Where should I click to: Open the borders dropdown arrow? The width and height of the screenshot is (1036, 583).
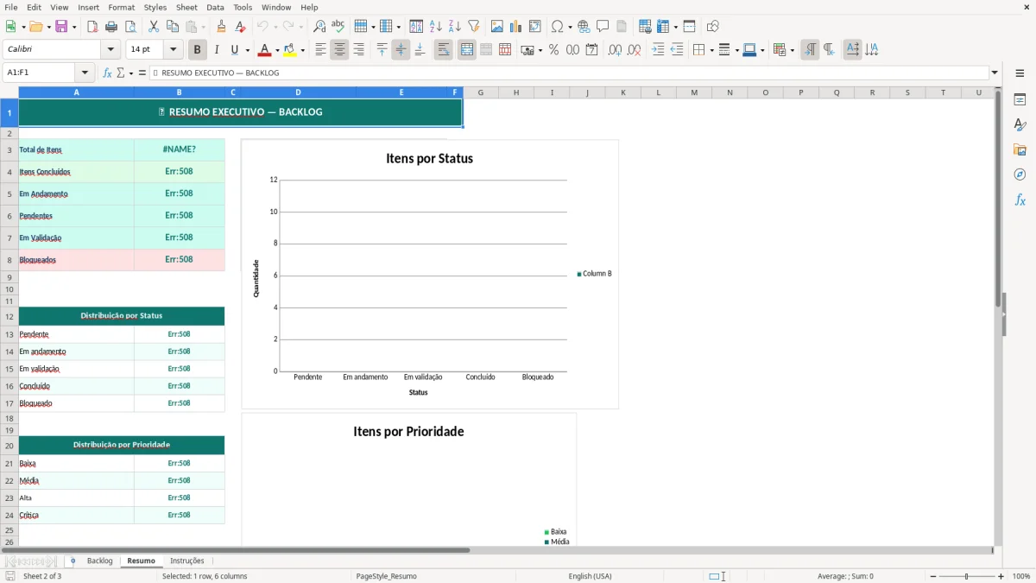711,50
